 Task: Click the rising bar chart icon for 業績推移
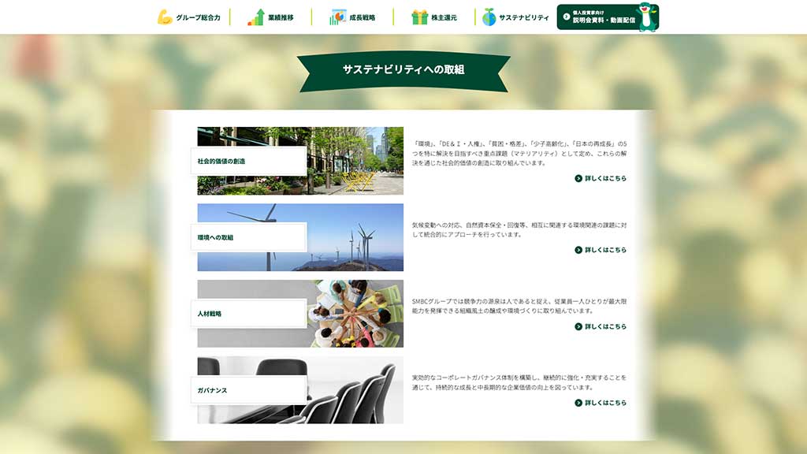tap(256, 17)
